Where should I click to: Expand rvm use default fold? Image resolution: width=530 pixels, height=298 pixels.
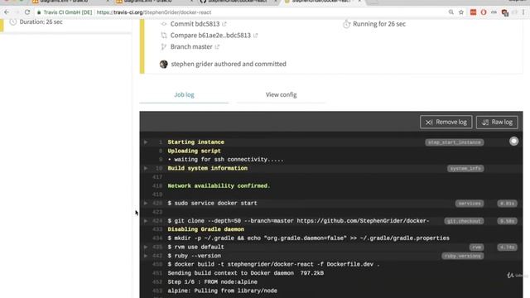coord(146,247)
